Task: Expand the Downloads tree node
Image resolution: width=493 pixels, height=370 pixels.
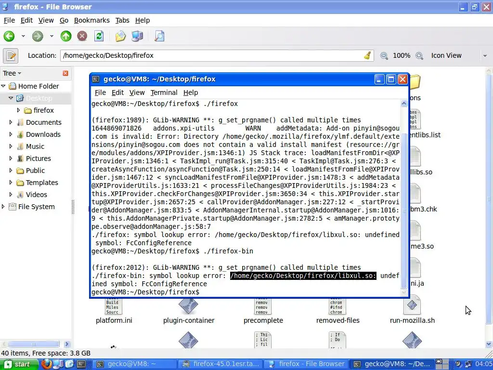Action: pos(11,134)
